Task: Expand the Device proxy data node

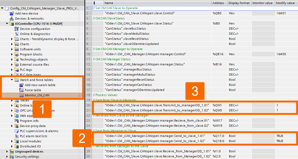Action: click(x=12, y=126)
